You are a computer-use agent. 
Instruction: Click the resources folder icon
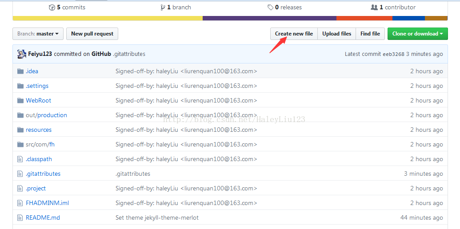pyautogui.click(x=20, y=130)
